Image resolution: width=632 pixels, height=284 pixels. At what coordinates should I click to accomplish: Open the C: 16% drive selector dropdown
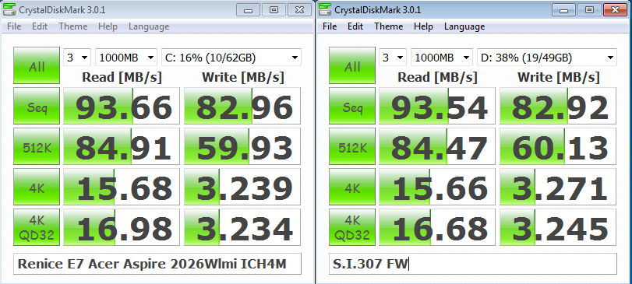coord(231,58)
